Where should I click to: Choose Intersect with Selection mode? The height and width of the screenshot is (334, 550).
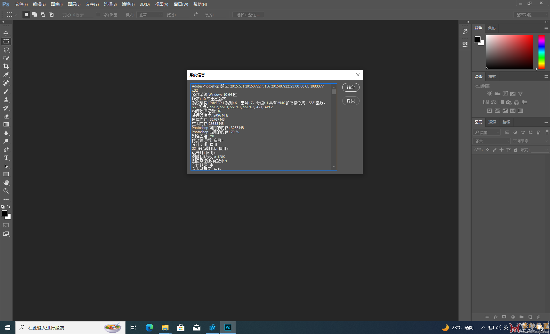point(51,14)
